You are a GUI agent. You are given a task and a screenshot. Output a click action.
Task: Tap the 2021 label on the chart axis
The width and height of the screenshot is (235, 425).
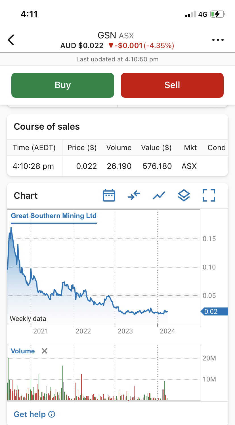point(41,331)
